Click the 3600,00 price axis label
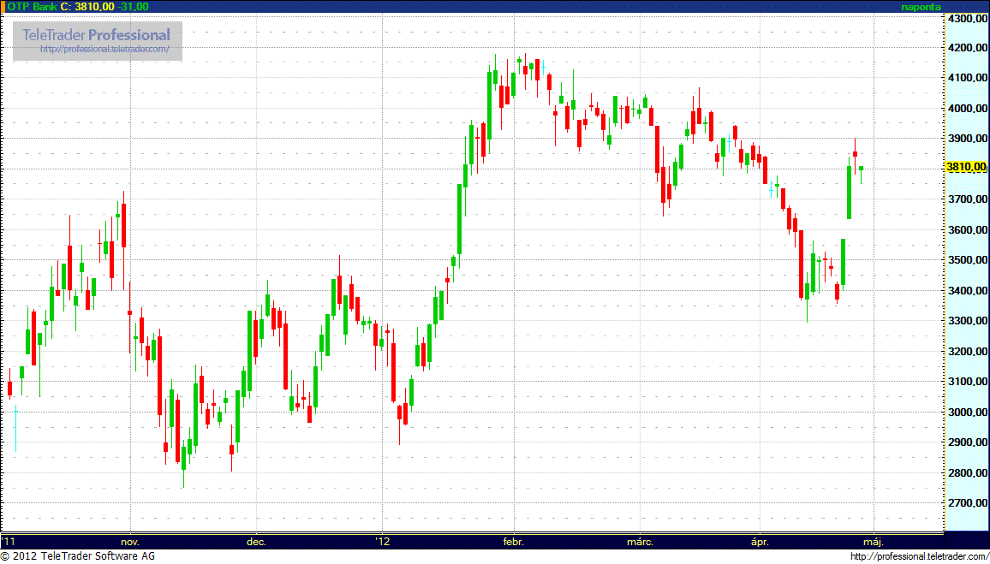This screenshot has height=564, width=990. (966, 229)
